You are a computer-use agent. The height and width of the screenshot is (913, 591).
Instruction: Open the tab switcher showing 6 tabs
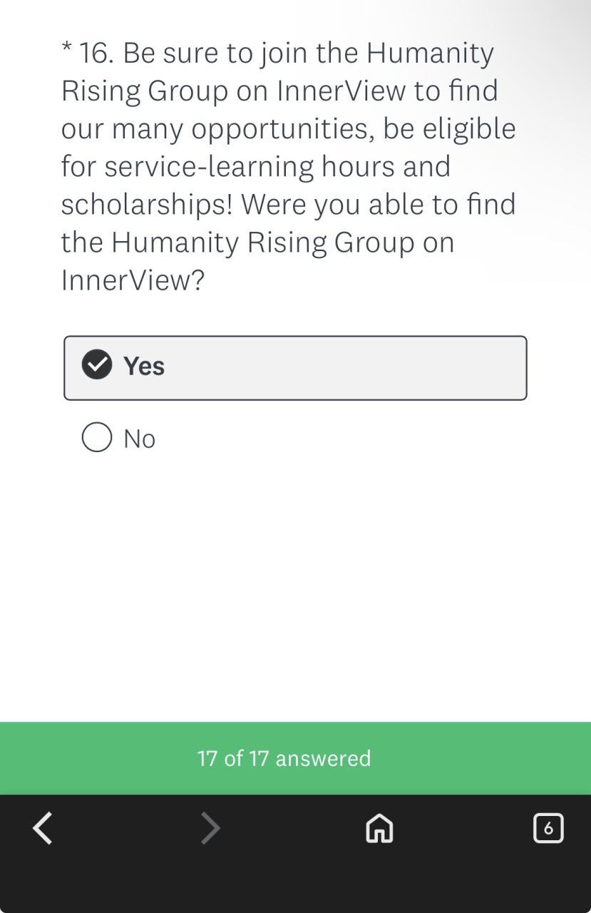pyautogui.click(x=548, y=828)
